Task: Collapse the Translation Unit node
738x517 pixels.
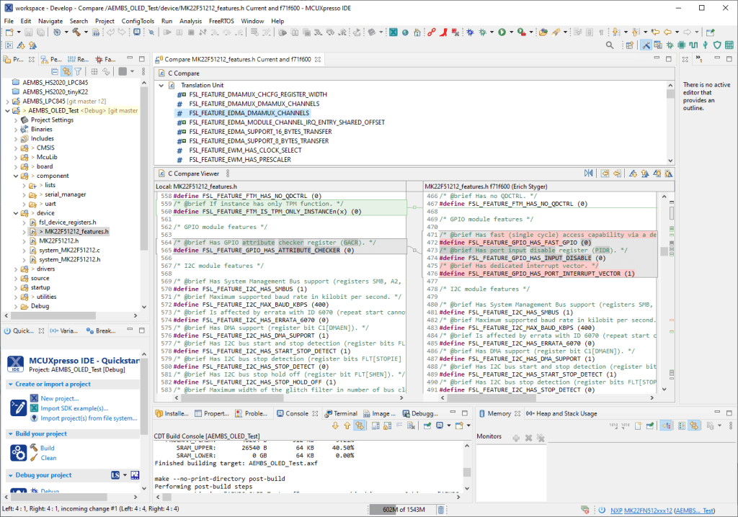Action: 161,85
